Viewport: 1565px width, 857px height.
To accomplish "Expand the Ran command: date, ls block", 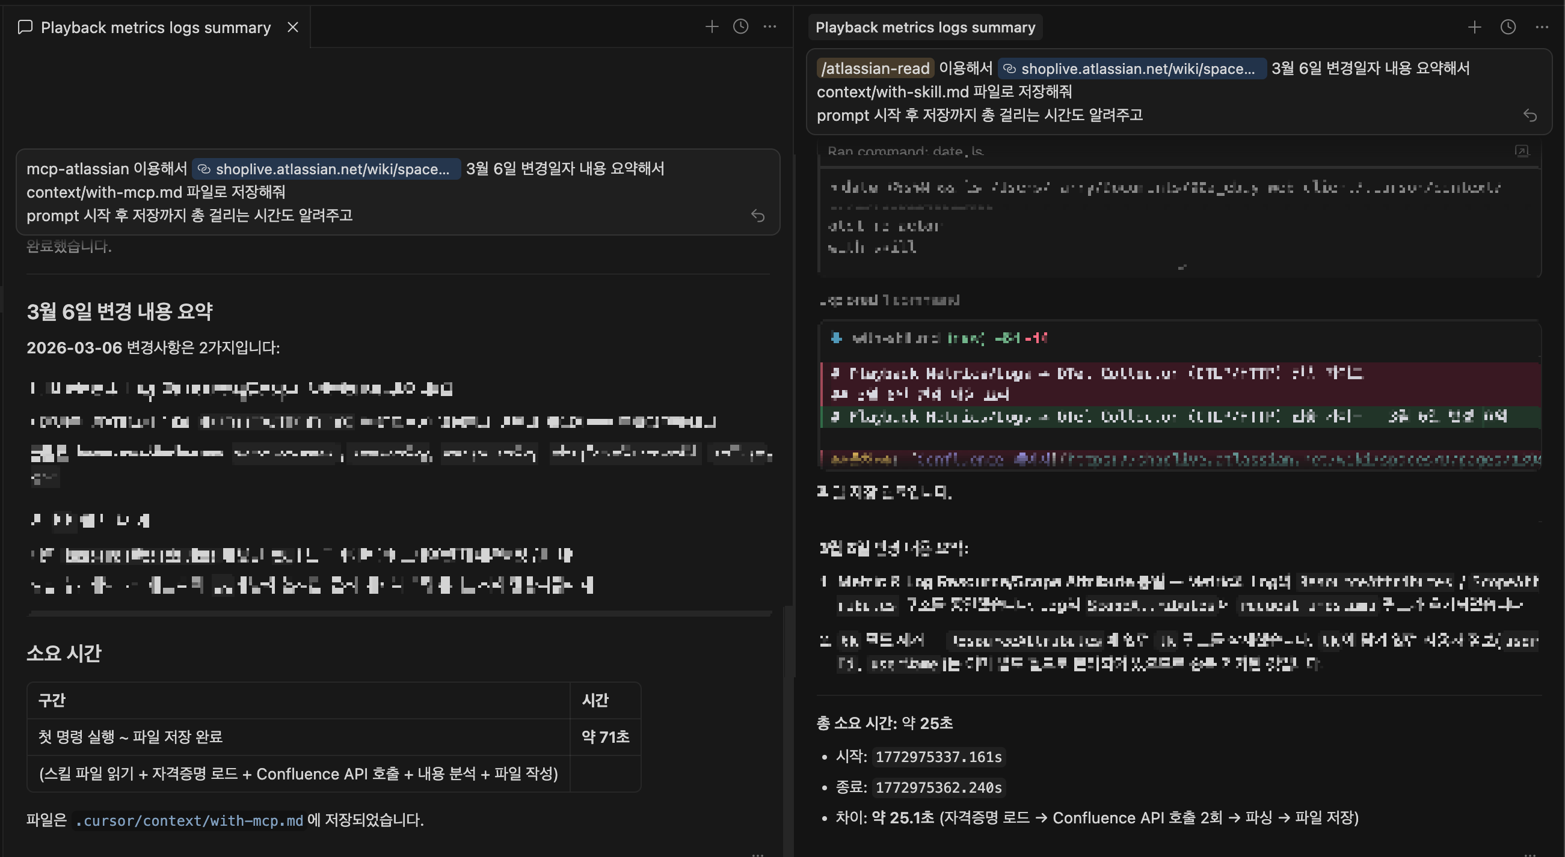I will coord(905,151).
